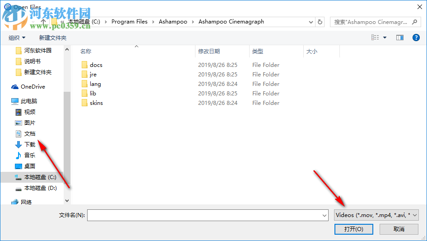This screenshot has width=427, height=241.
Task: Open 桌面 in sidebar
Action: [x=25, y=166]
